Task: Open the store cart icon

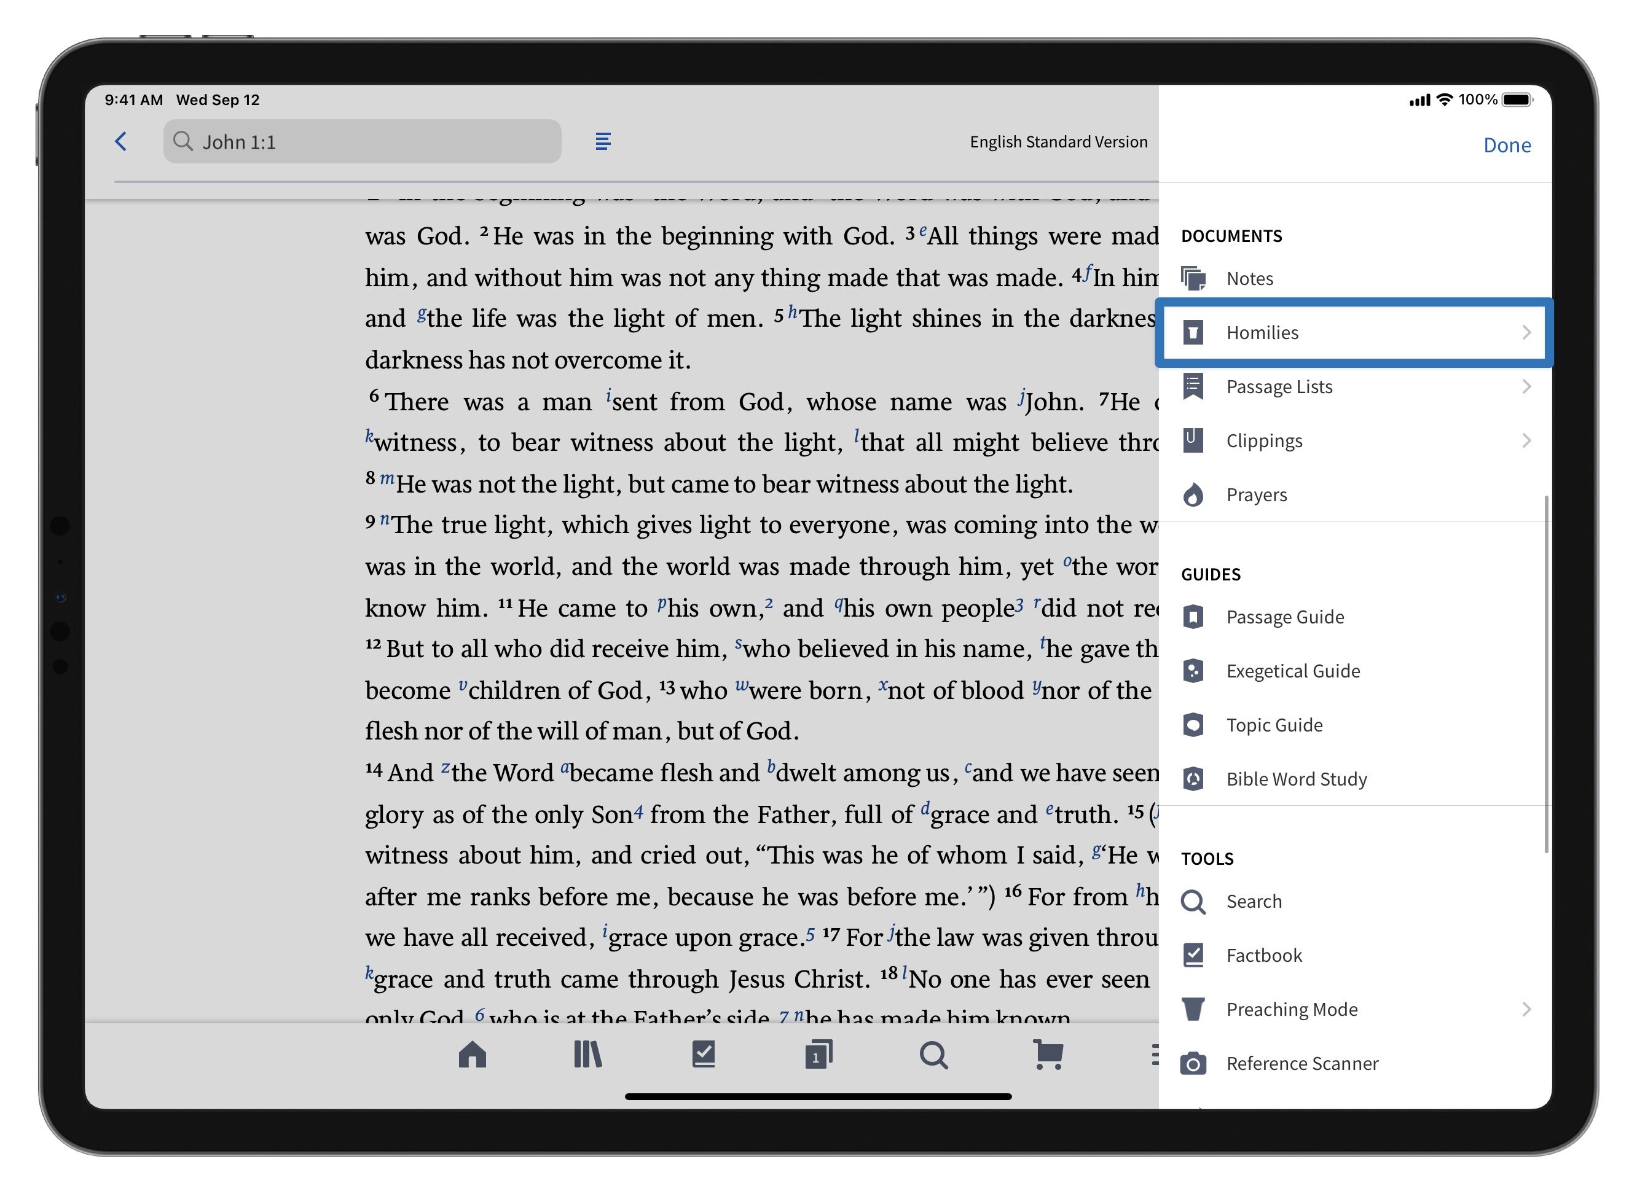Action: click(1048, 1055)
